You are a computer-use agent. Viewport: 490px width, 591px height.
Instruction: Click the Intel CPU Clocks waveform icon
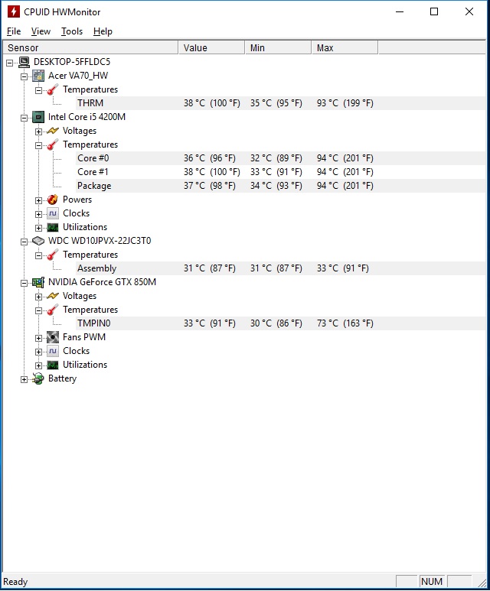tap(53, 214)
